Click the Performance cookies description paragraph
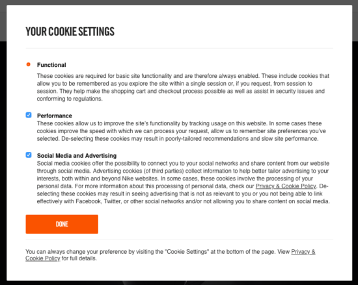Viewport: 358px width, 285px height. 182,131
